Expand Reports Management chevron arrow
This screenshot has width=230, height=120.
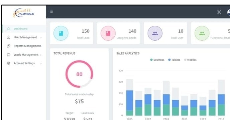pos(41,46)
